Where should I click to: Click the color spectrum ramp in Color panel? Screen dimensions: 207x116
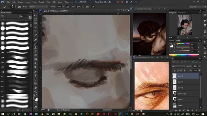click(184, 55)
